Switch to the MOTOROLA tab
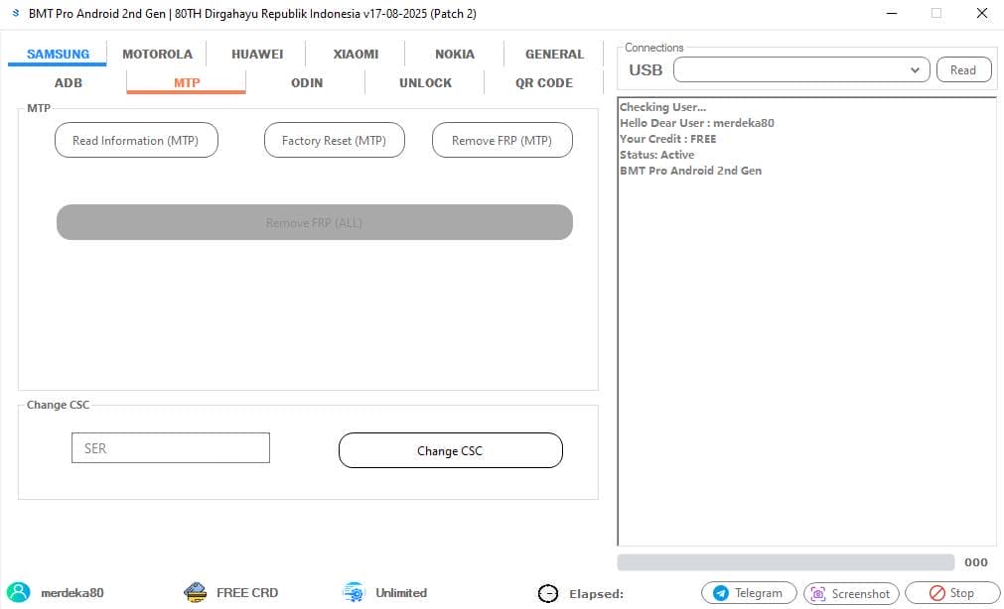Image resolution: width=1004 pixels, height=609 pixels. [157, 54]
